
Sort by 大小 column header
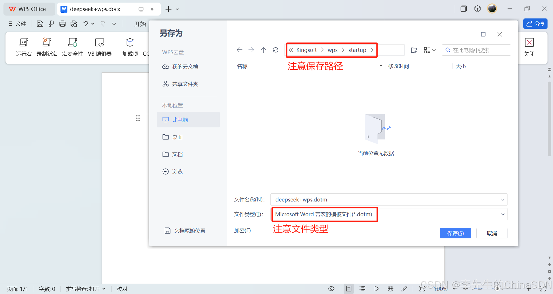coord(461,66)
